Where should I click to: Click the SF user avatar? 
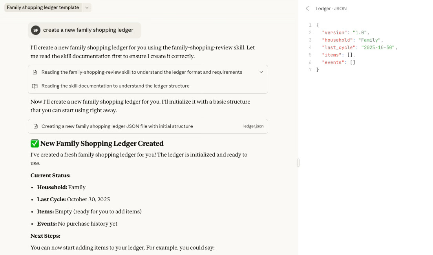coord(36,30)
